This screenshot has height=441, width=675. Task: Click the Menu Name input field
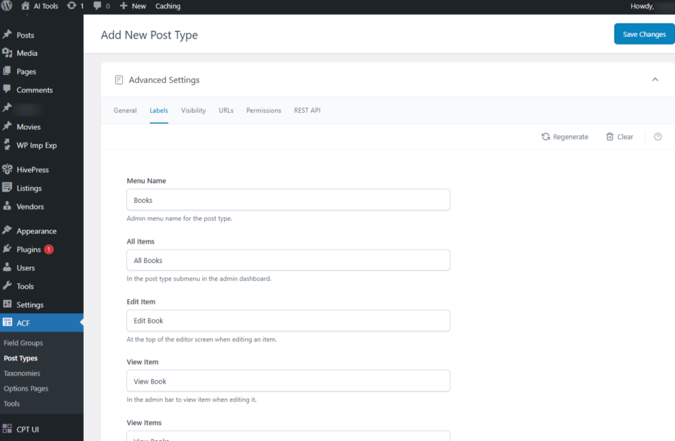coord(288,200)
